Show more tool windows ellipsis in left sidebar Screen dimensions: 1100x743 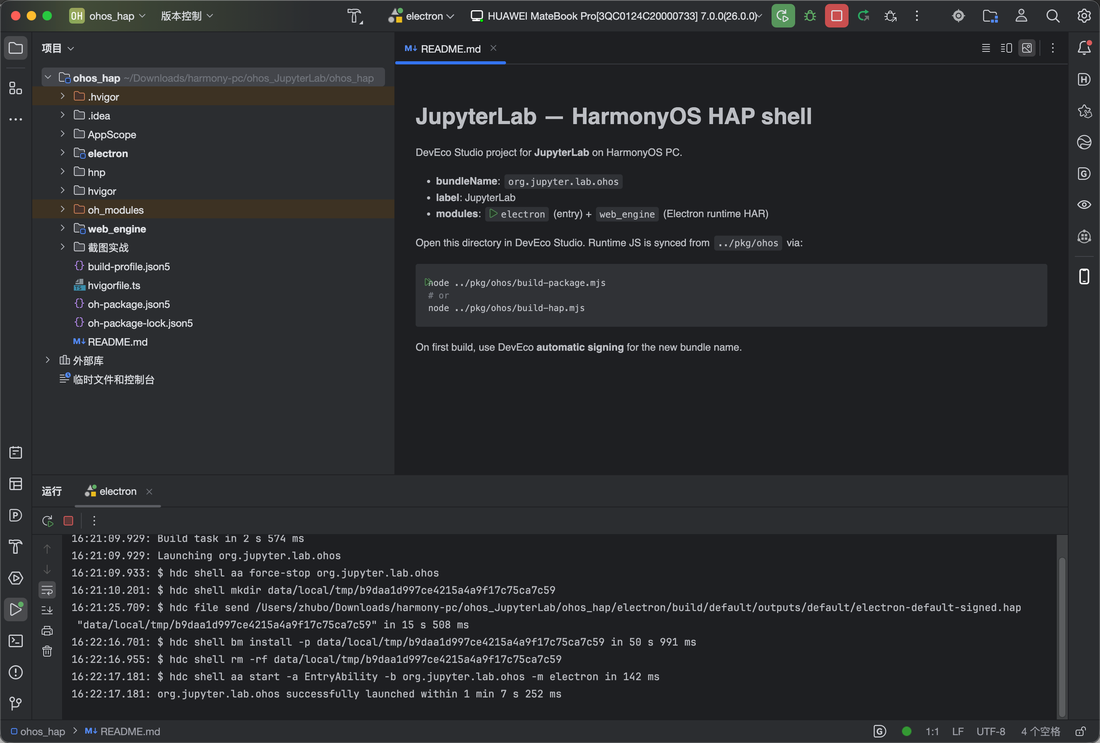click(x=16, y=119)
